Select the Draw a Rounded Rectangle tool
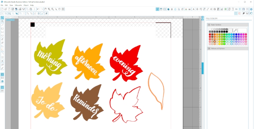 [x=2, y=32]
